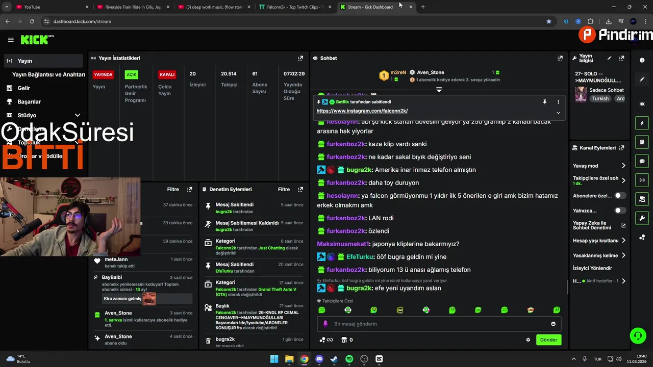Image resolution: width=653 pixels, height=367 pixels.
Task: Open the pinned instagram.com/falconn2k link
Action: [362, 111]
